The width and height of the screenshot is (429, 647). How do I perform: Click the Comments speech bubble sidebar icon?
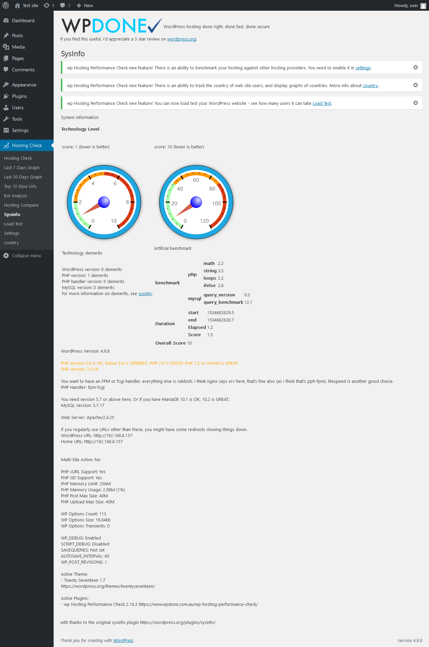click(x=6, y=70)
